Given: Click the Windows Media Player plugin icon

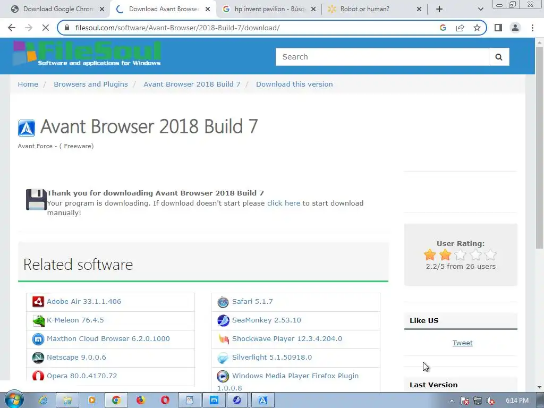Looking at the screenshot, I should 223,376.
